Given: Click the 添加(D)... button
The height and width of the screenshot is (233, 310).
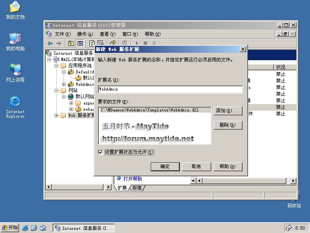Looking at the screenshot, I should point(228,111).
